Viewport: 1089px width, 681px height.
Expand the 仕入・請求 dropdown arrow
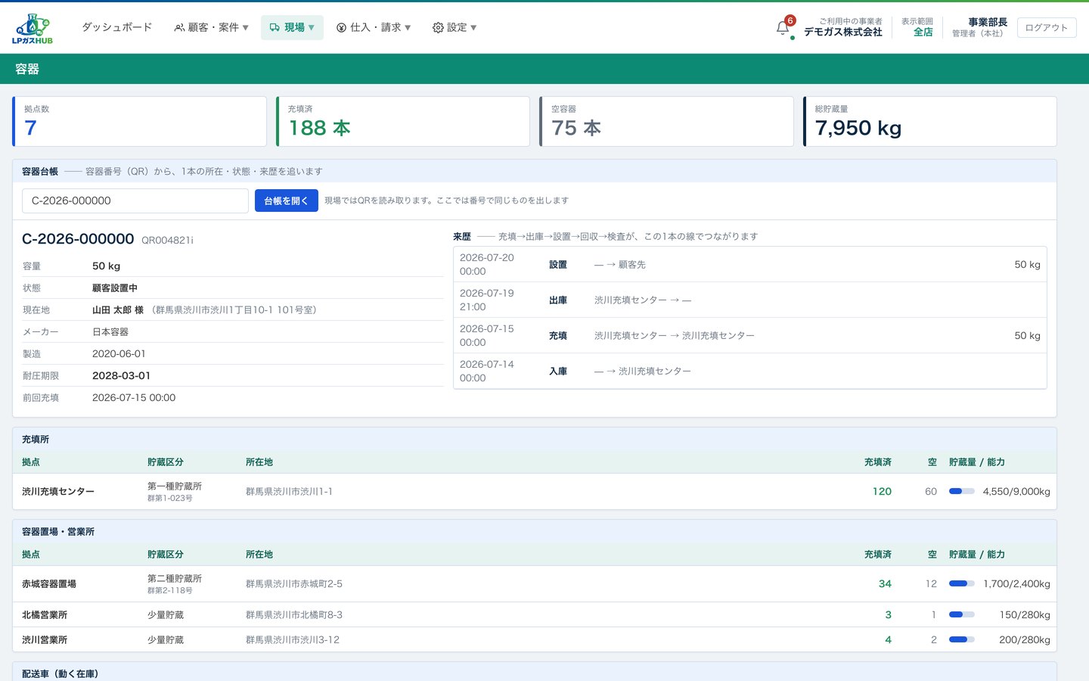[x=408, y=28]
